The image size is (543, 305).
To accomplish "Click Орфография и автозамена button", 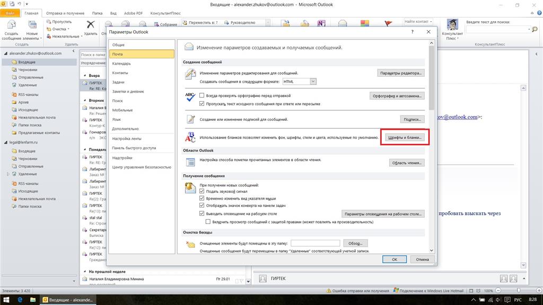I will [x=397, y=96].
